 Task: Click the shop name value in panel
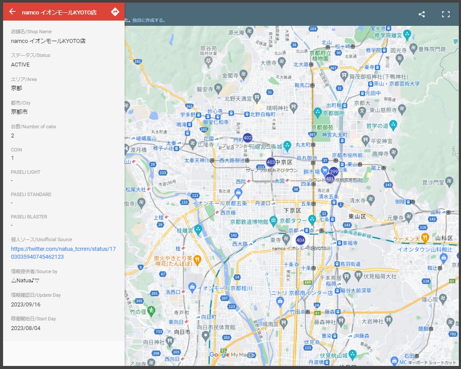[48, 41]
